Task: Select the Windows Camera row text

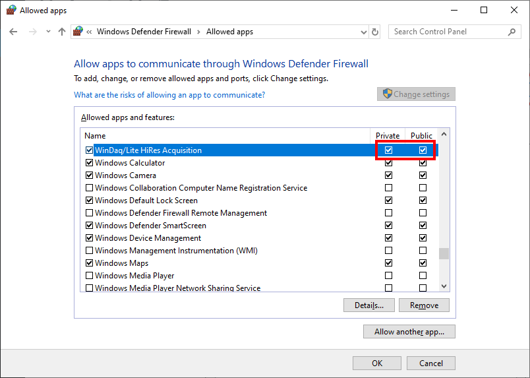Action: click(x=125, y=175)
